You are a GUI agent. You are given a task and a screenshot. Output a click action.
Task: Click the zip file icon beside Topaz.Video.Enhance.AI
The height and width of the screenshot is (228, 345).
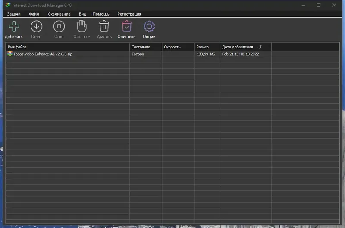(10, 54)
